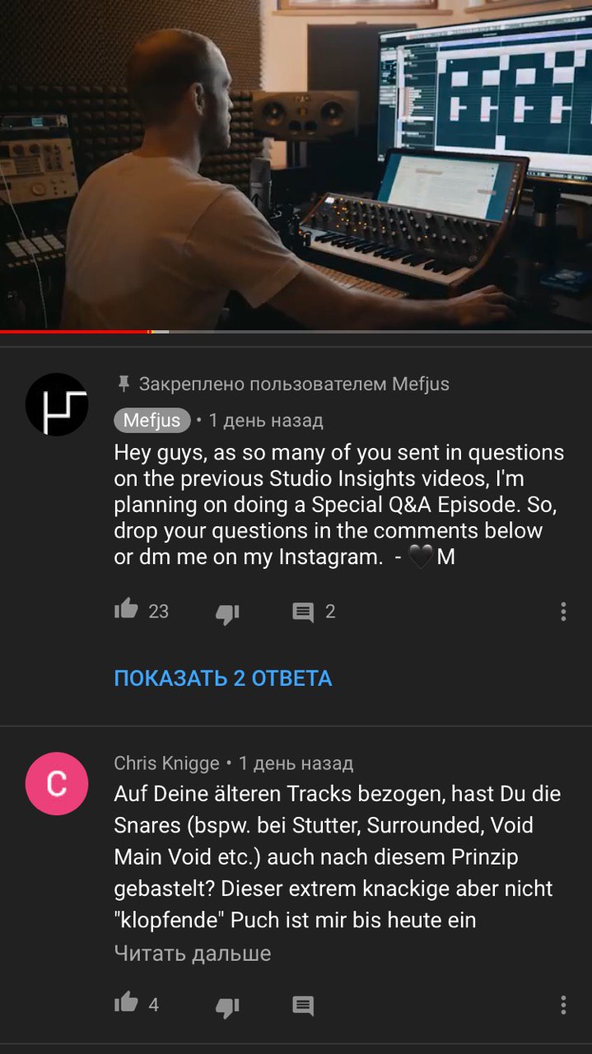
Task: Reply to Chris Knigge's comment
Action: click(x=303, y=1006)
